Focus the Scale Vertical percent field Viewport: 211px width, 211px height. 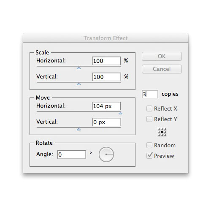(107, 77)
